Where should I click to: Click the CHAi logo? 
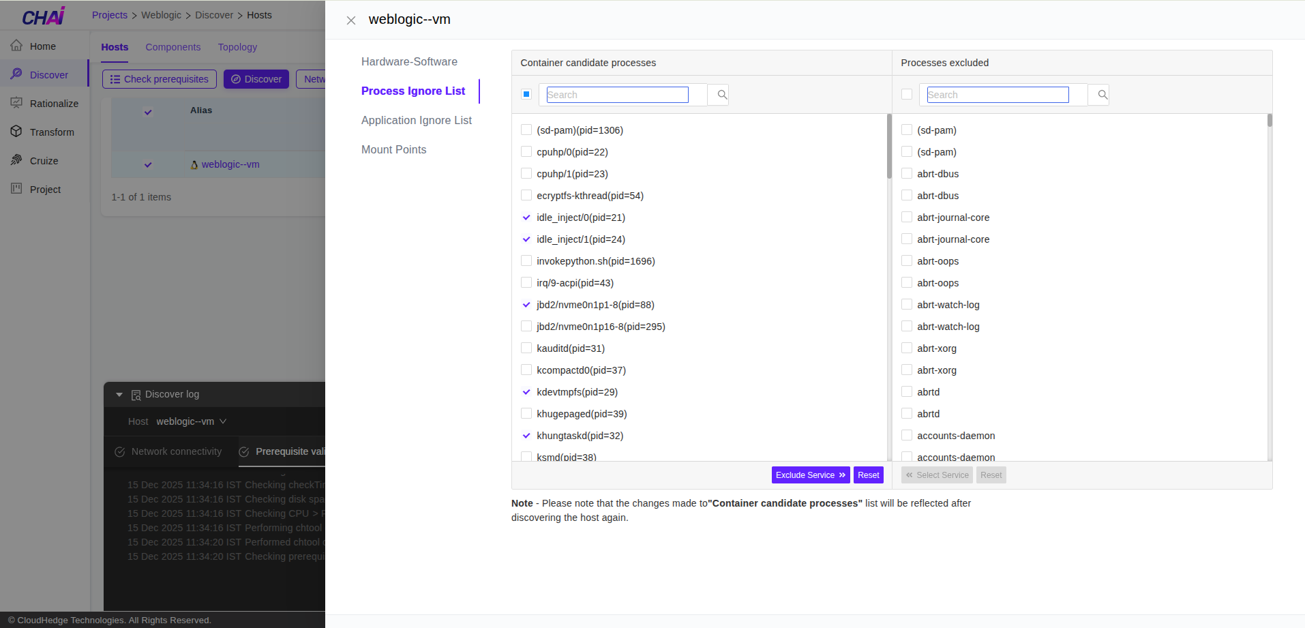click(44, 16)
